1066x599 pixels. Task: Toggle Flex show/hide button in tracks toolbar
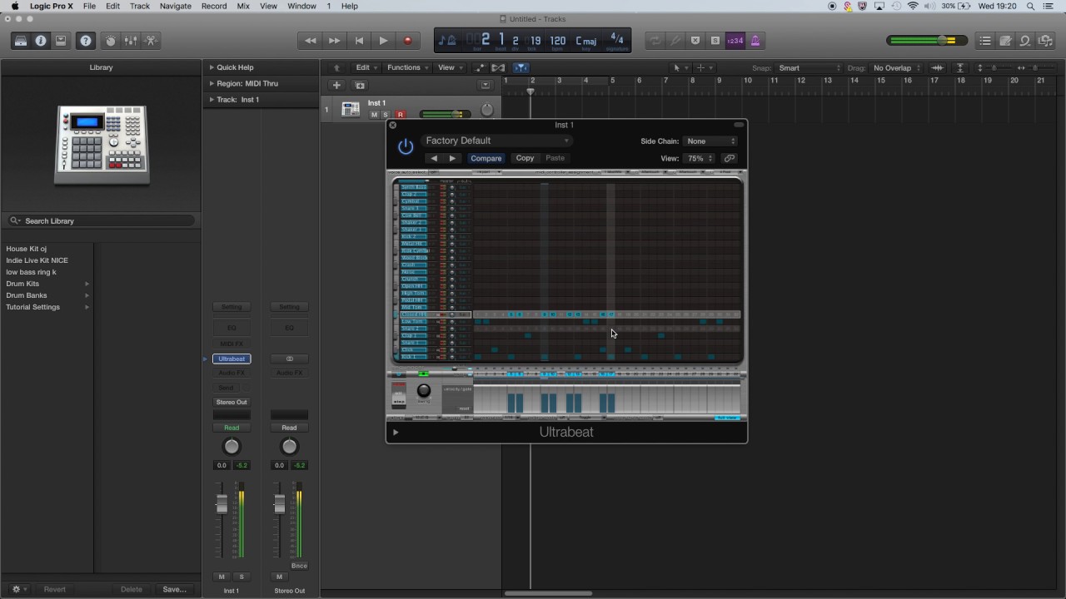point(499,67)
